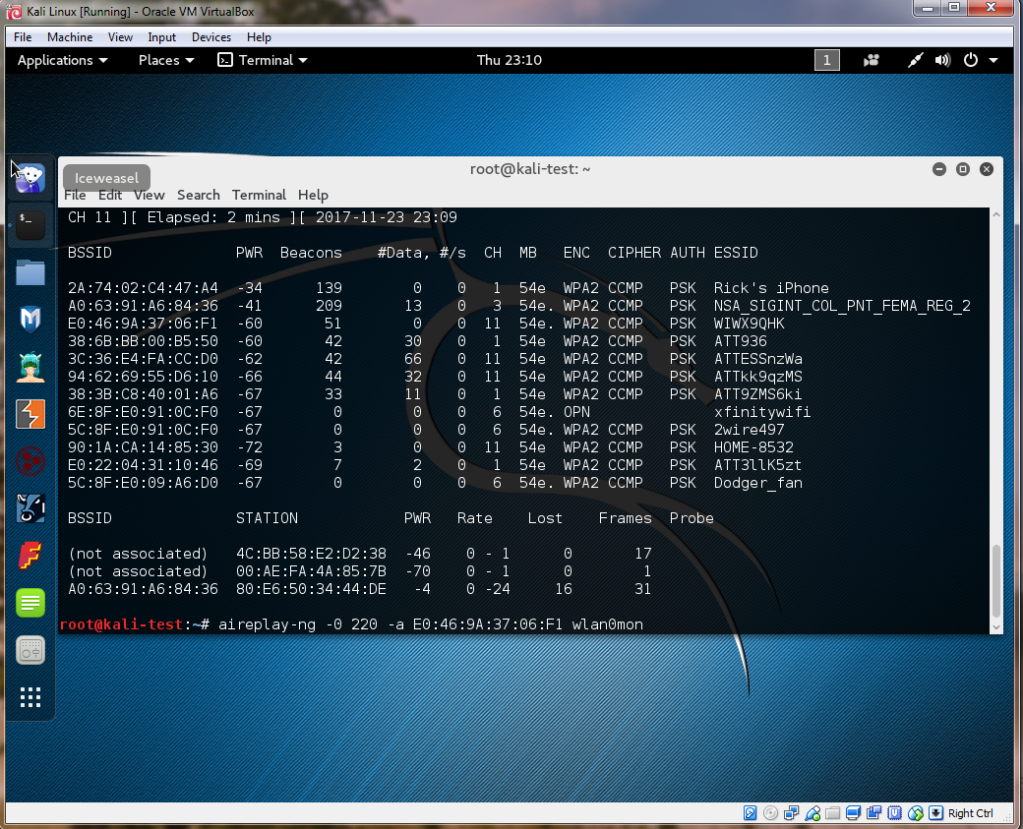Viewport: 1023px width, 829px height.
Task: Open the terminal window Terminal menu
Action: coord(259,195)
